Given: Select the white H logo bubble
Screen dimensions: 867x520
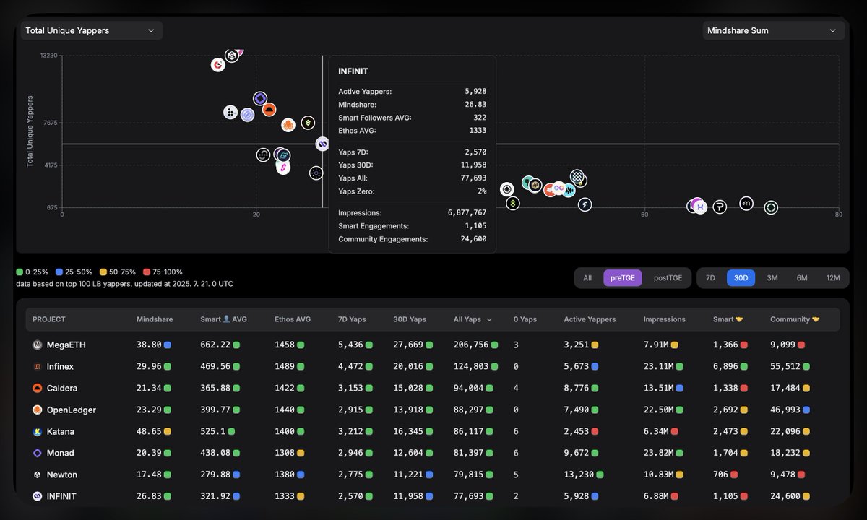Looking at the screenshot, I should pos(699,207).
